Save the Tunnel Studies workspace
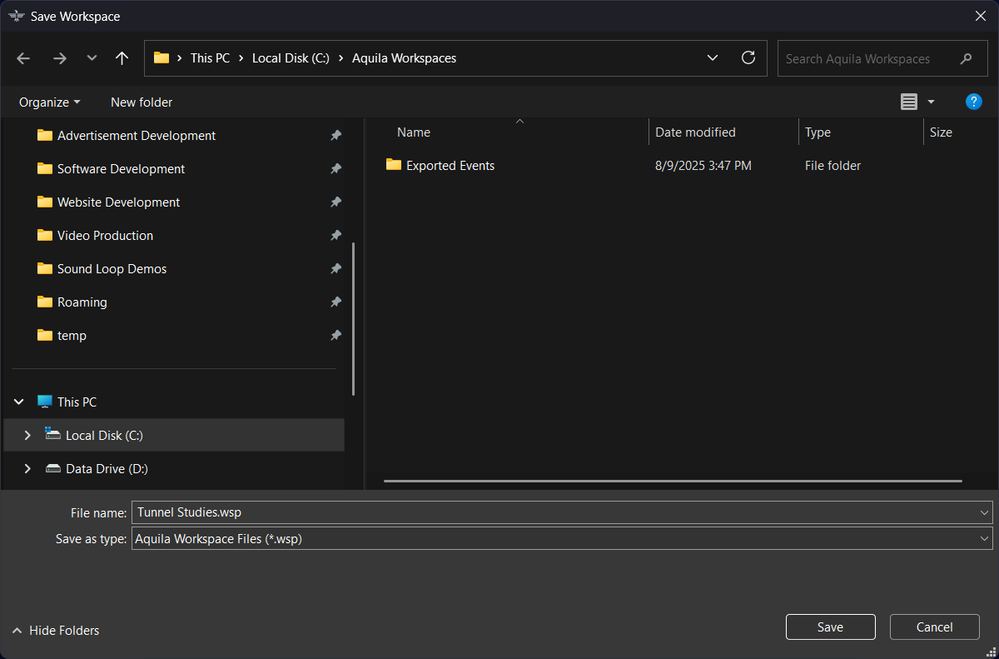The height and width of the screenshot is (659, 999). [830, 627]
